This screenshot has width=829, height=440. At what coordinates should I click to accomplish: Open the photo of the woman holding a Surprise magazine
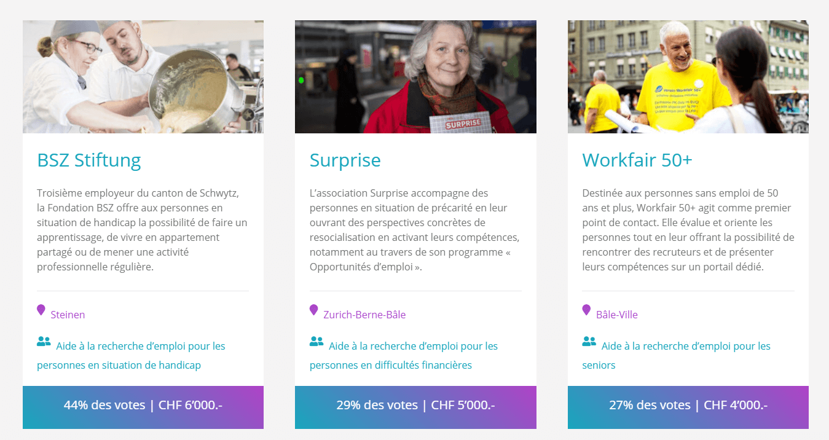click(x=415, y=77)
